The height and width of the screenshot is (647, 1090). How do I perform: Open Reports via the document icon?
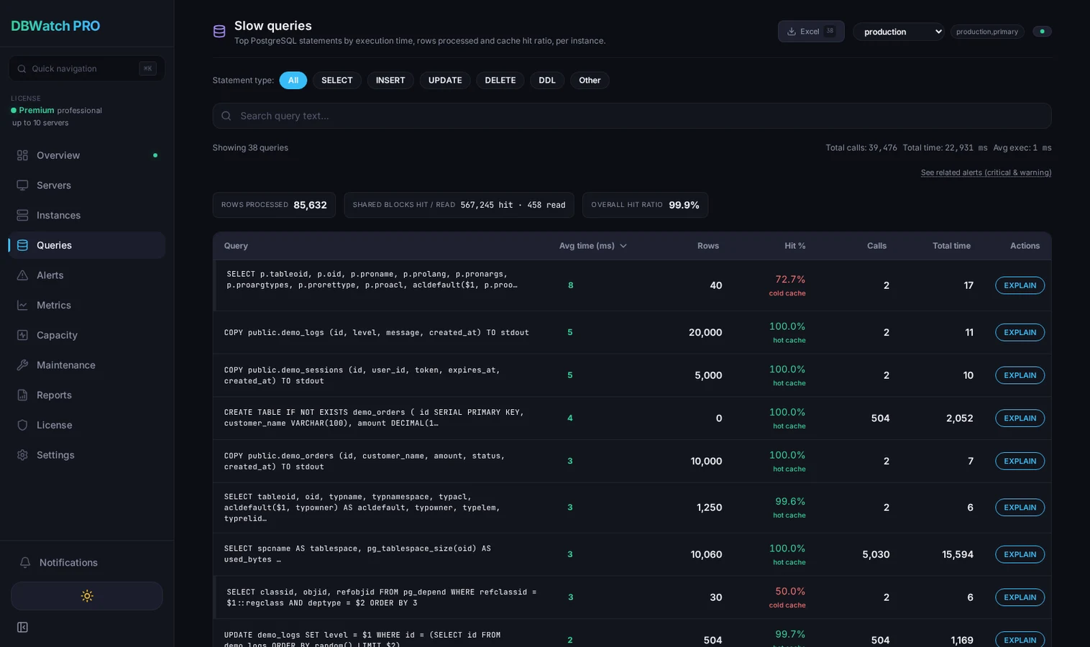tap(22, 395)
